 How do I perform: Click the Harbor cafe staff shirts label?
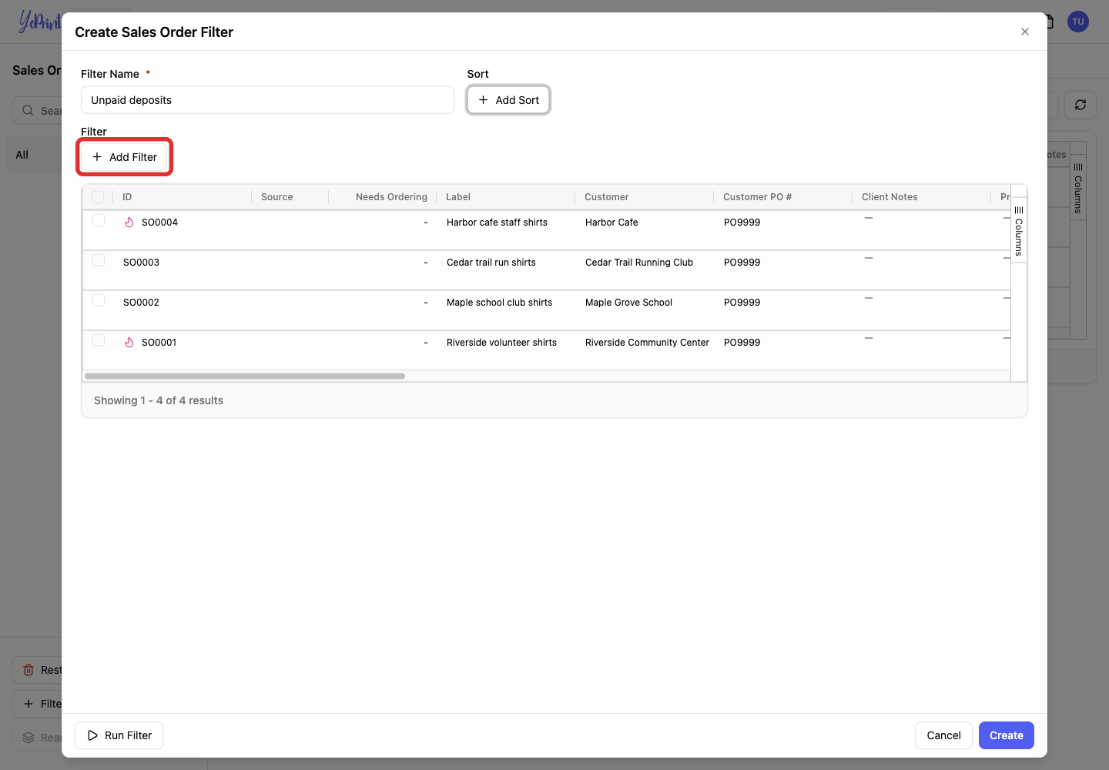[497, 223]
